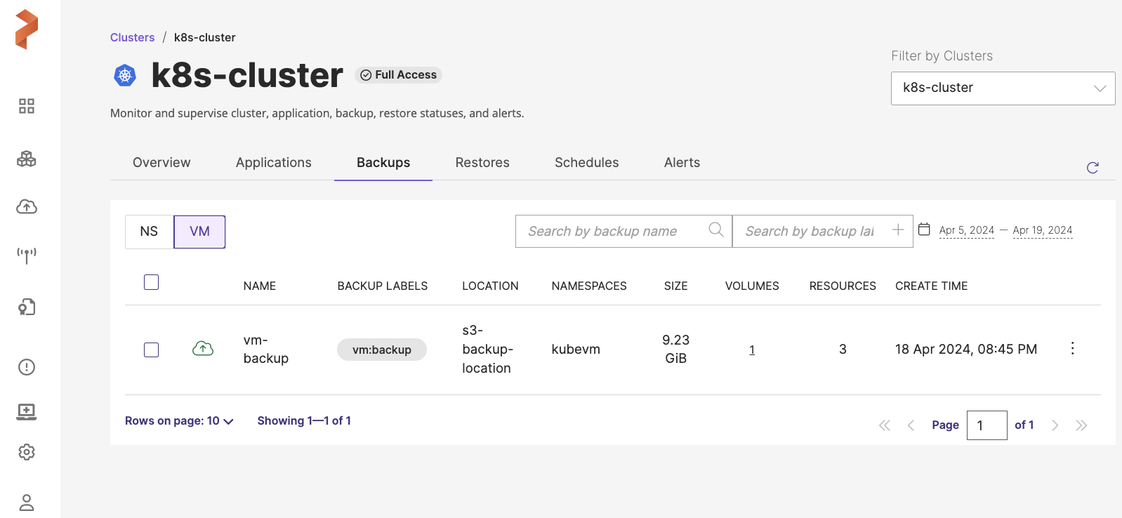1122x518 pixels.
Task: Expand the Filter by Clusters dropdown
Action: tap(1003, 88)
